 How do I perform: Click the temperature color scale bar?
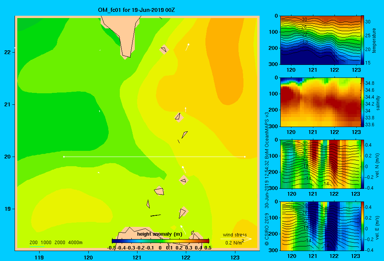[362, 40]
